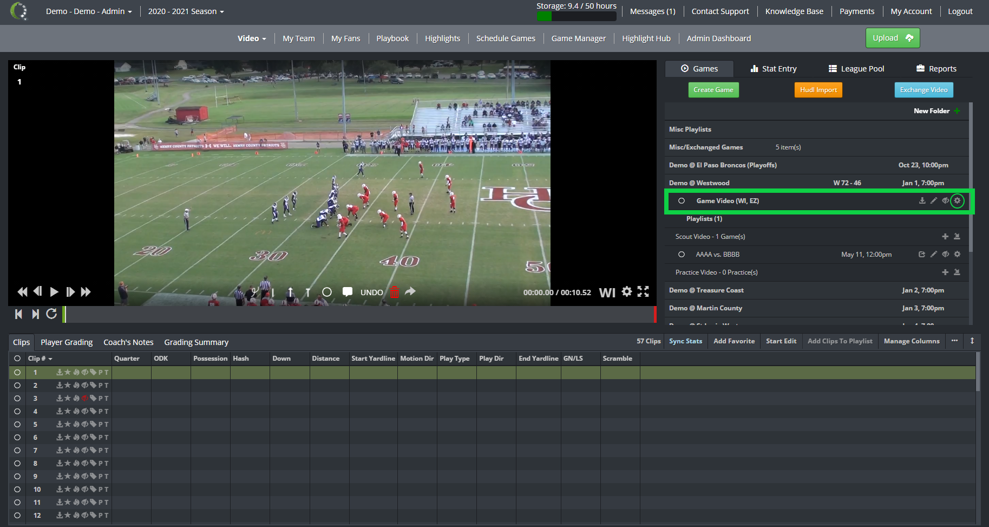Viewport: 989px width, 527px height.
Task: Select clip 1 checkbox circle
Action: coord(17,373)
